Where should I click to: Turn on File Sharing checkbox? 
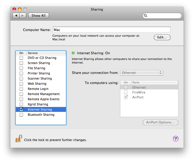(21, 68)
